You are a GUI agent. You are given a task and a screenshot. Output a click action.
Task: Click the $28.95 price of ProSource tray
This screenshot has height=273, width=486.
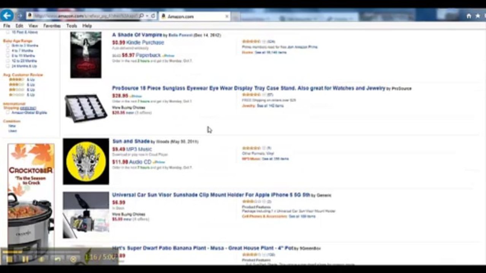pyautogui.click(x=120, y=96)
